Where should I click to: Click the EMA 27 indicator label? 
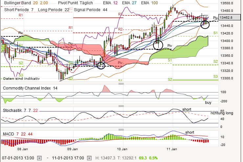tap(129, 3)
